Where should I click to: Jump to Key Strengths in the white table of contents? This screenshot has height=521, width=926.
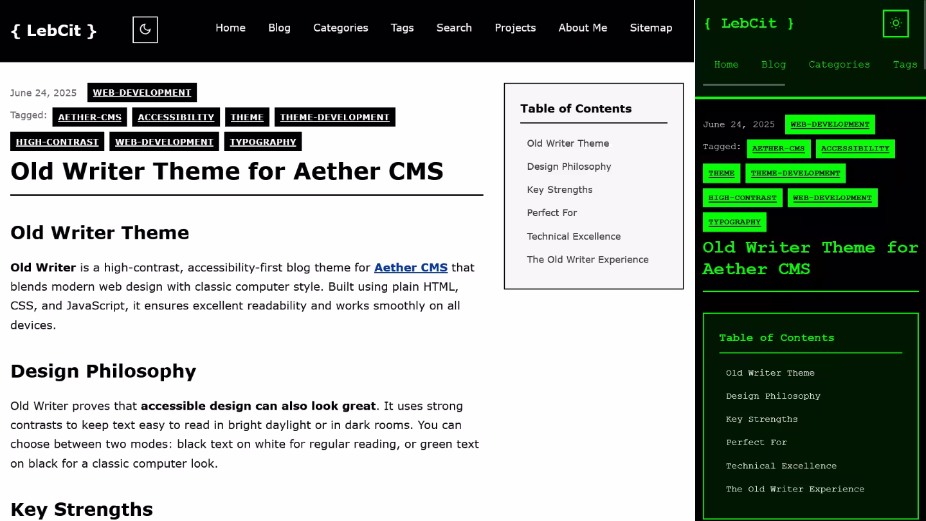pyautogui.click(x=559, y=190)
